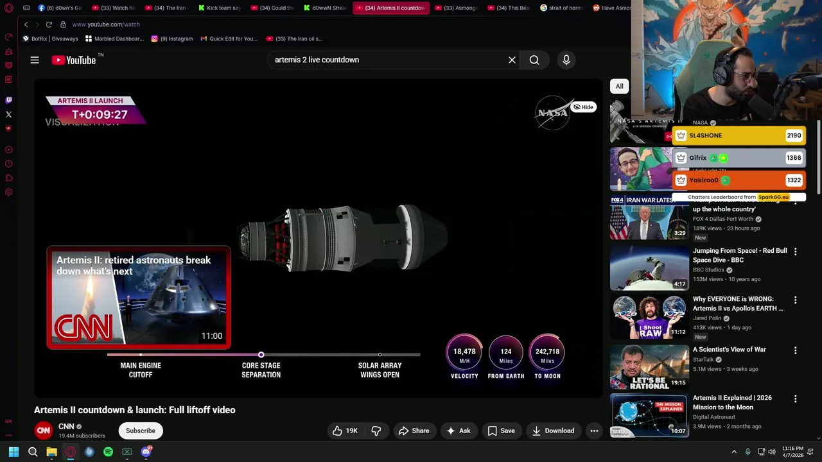Image resolution: width=822 pixels, height=462 pixels.
Task: Open 'Why EVERYONE is WRONG' video title
Action: pos(738,304)
